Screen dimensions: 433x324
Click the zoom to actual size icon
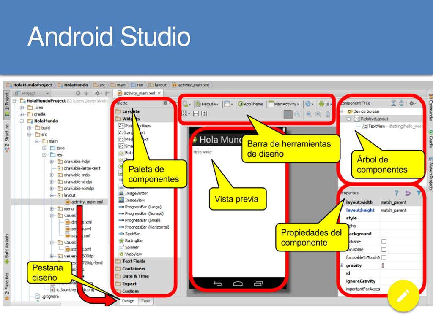pyautogui.click(x=297, y=114)
